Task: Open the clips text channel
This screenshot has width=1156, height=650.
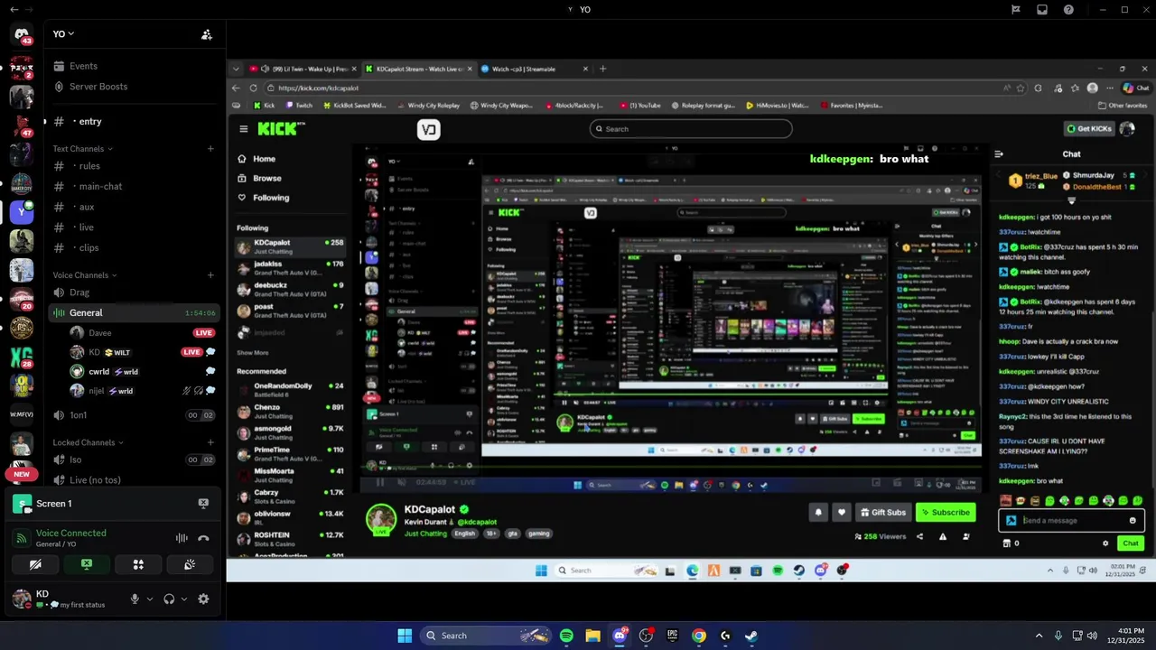Action: pos(133,247)
